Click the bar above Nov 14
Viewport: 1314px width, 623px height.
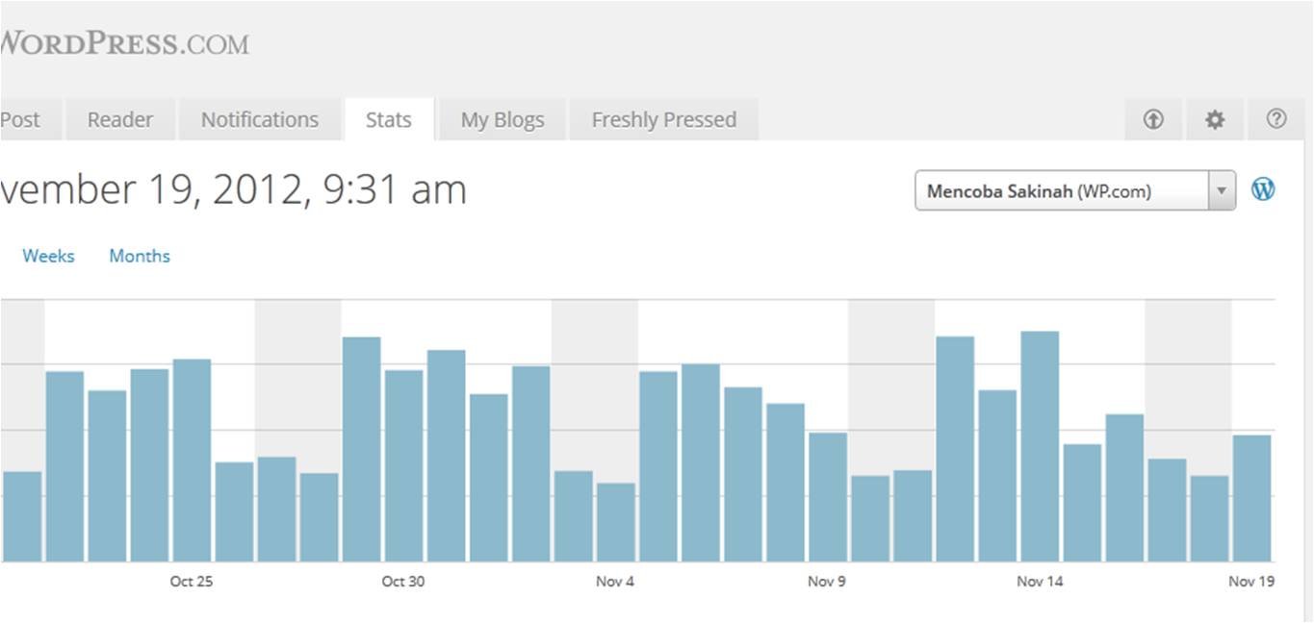pos(1040,446)
